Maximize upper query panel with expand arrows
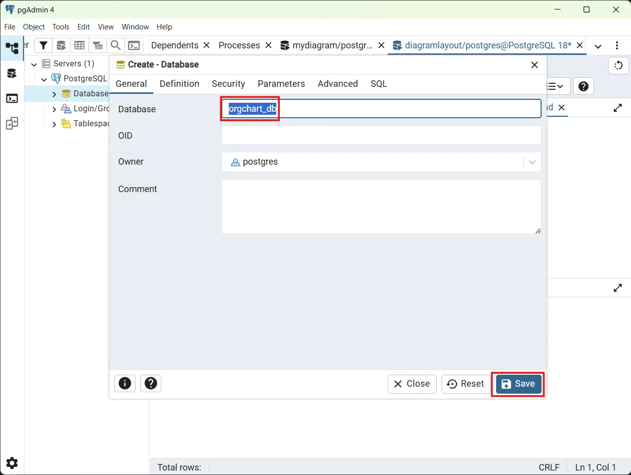The width and height of the screenshot is (631, 475). coord(618,108)
